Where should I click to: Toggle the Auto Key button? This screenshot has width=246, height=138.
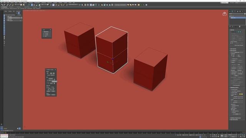click(x=226, y=135)
